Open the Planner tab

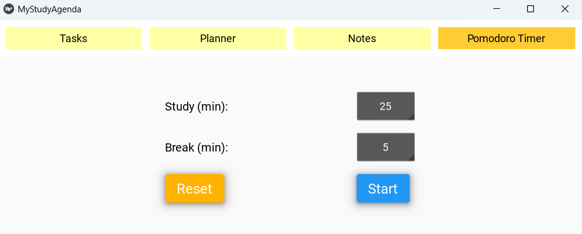pos(218,39)
